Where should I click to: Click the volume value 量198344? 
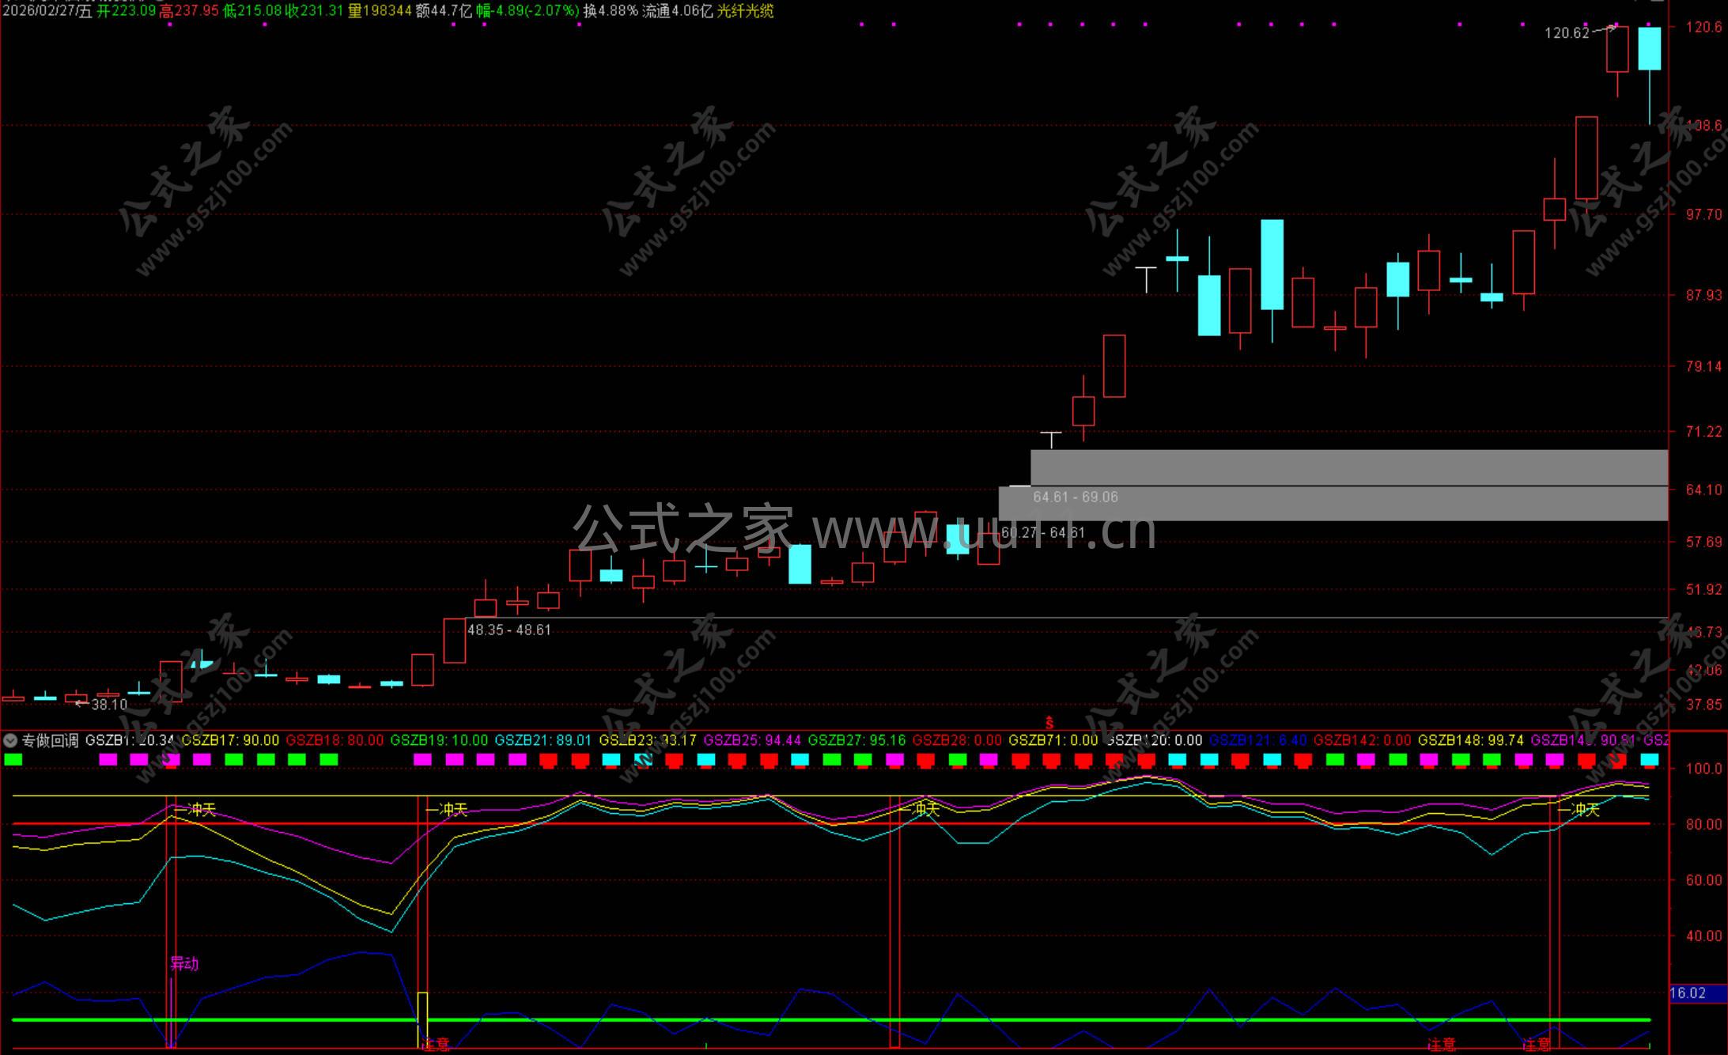(x=380, y=10)
